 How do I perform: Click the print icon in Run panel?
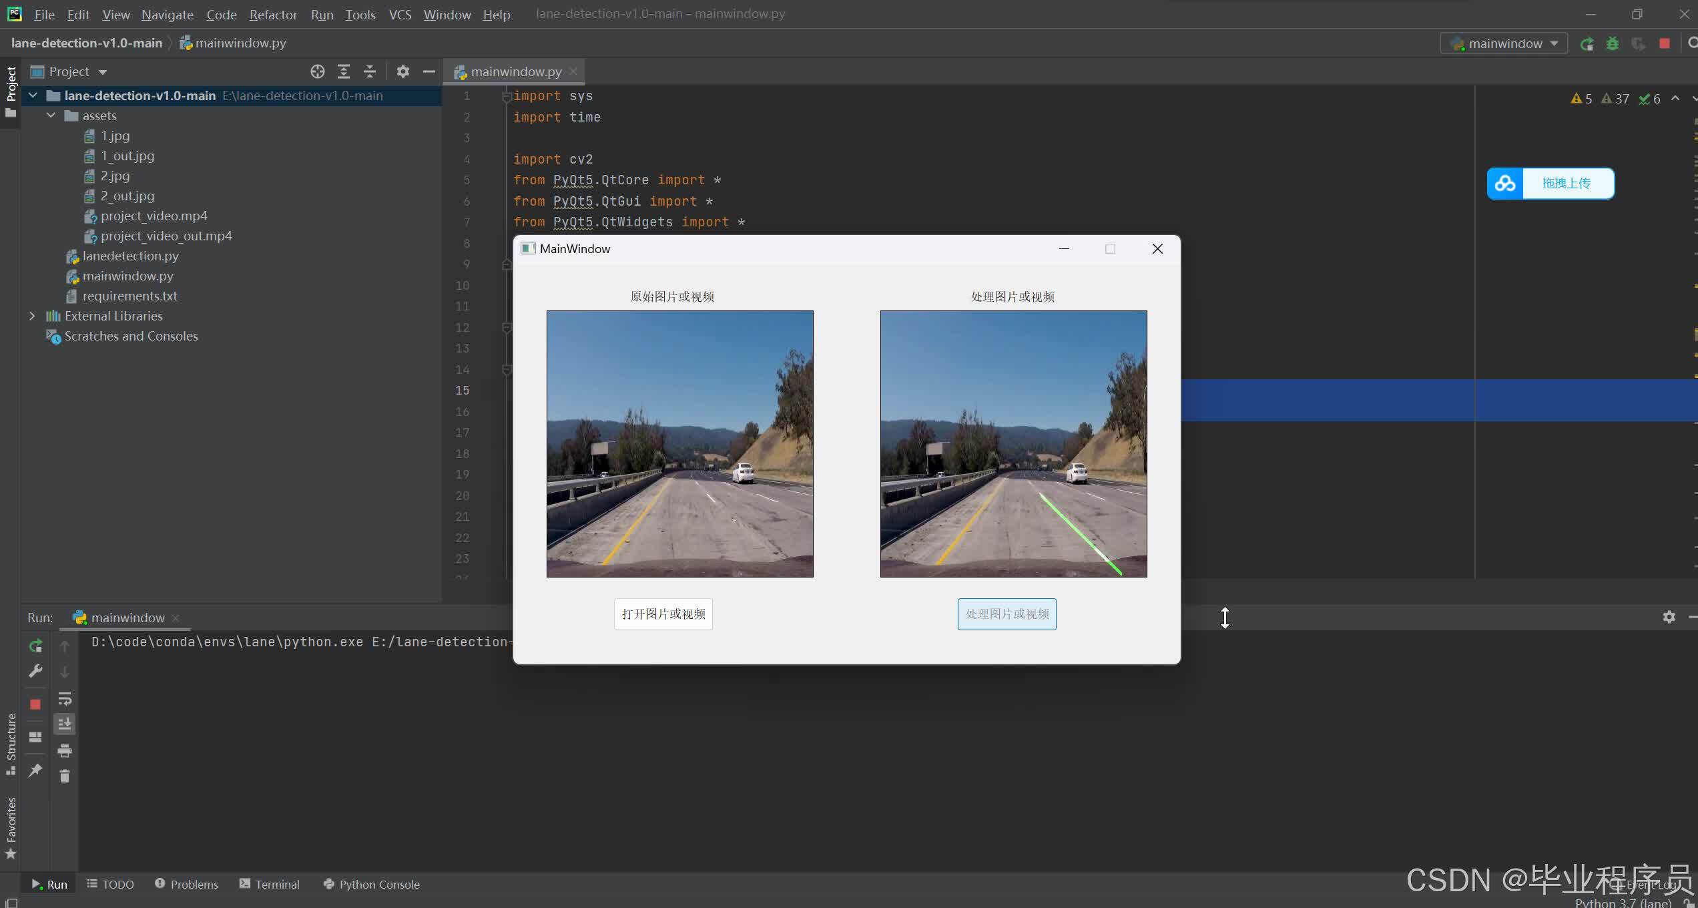click(65, 750)
